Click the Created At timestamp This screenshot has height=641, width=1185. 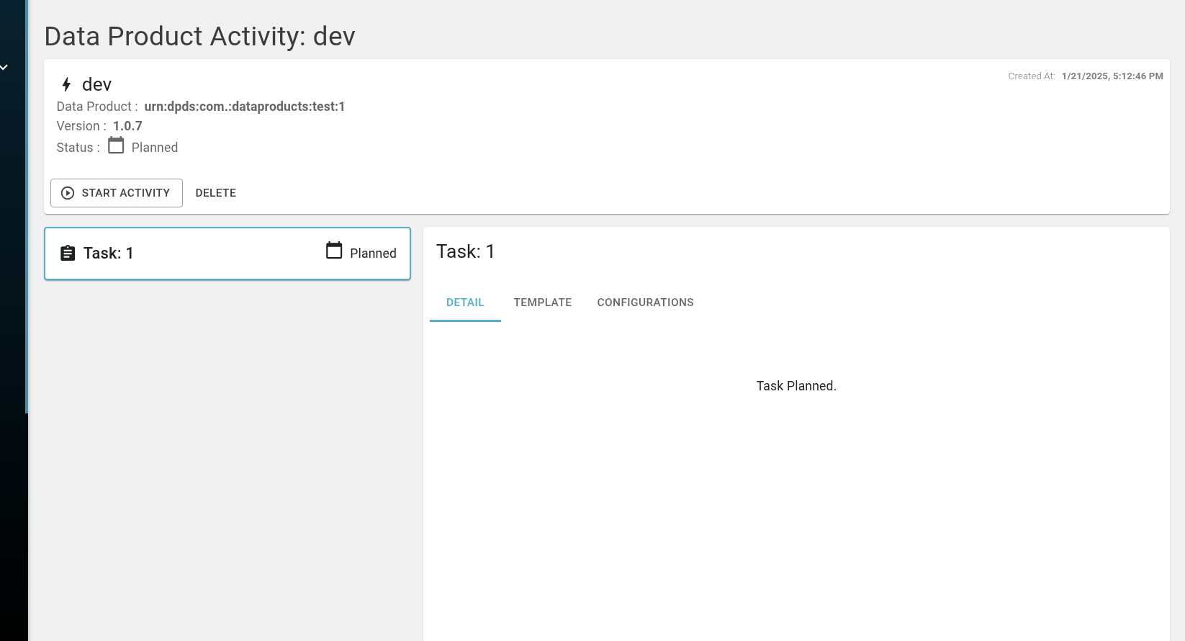point(1112,76)
